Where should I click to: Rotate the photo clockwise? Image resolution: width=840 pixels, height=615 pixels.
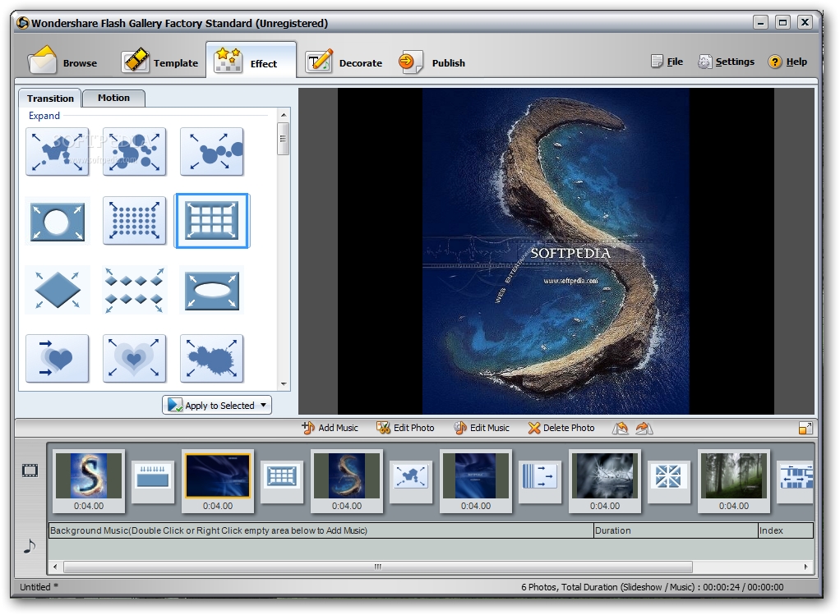pyautogui.click(x=644, y=428)
